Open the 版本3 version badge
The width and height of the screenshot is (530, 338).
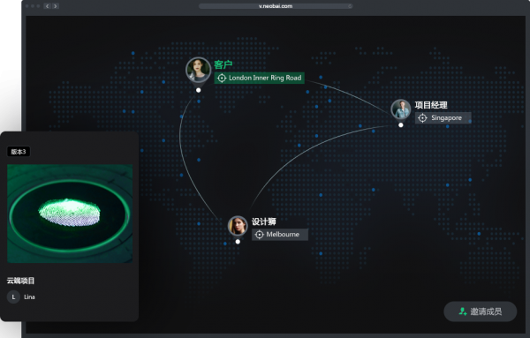coord(19,152)
